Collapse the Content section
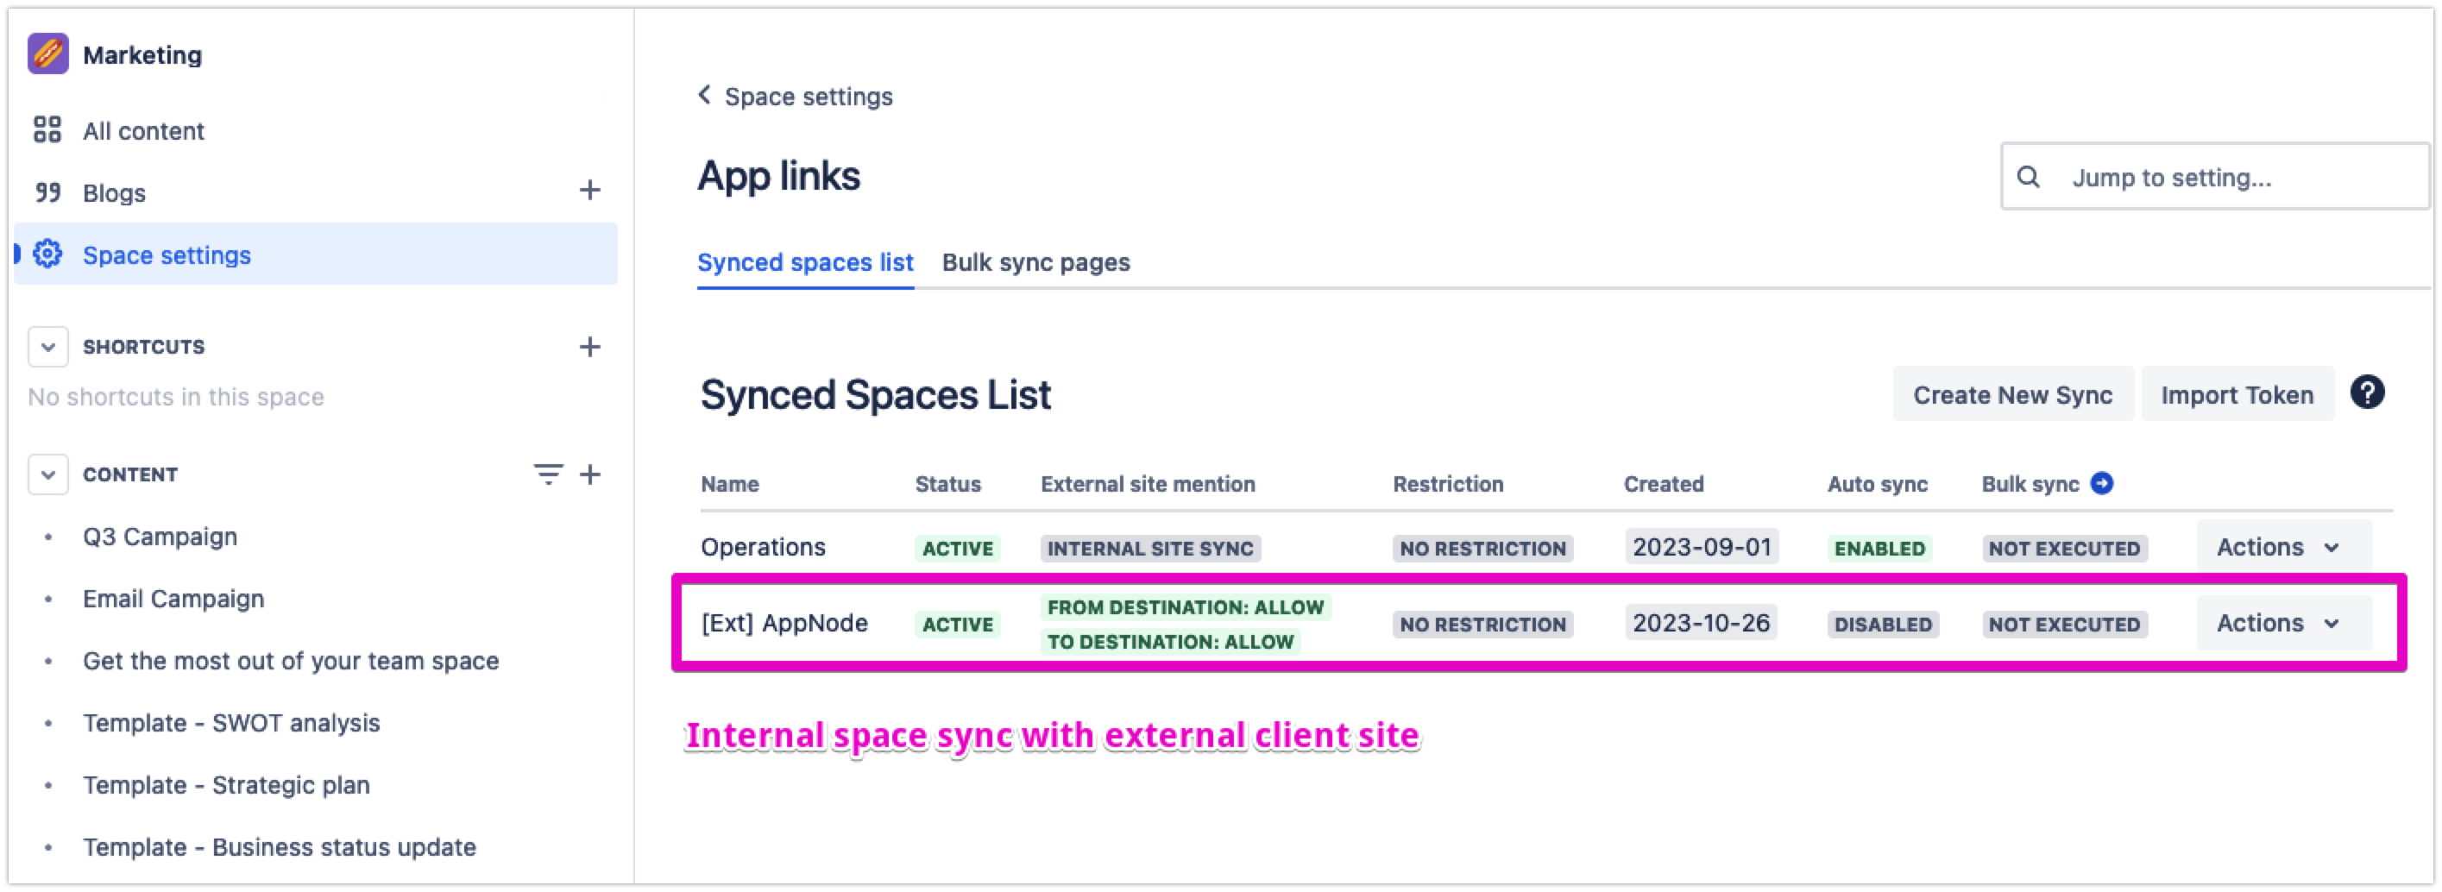Viewport: 2442px width, 892px height. pyautogui.click(x=48, y=474)
